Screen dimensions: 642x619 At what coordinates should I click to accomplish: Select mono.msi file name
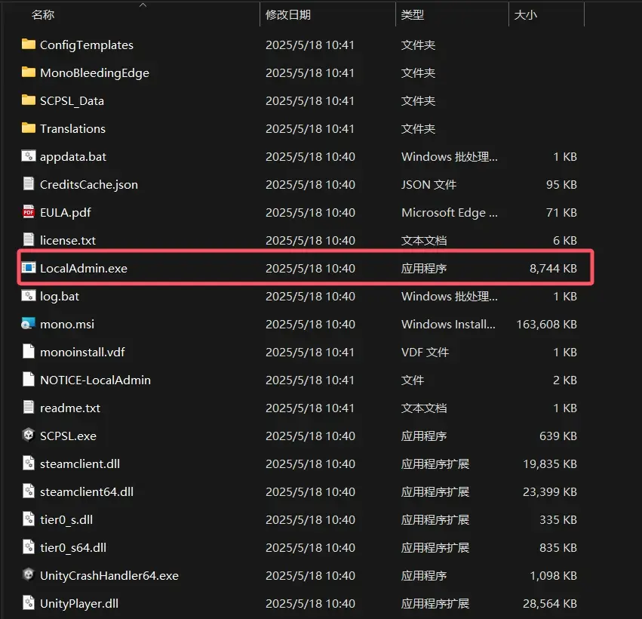[67, 325]
